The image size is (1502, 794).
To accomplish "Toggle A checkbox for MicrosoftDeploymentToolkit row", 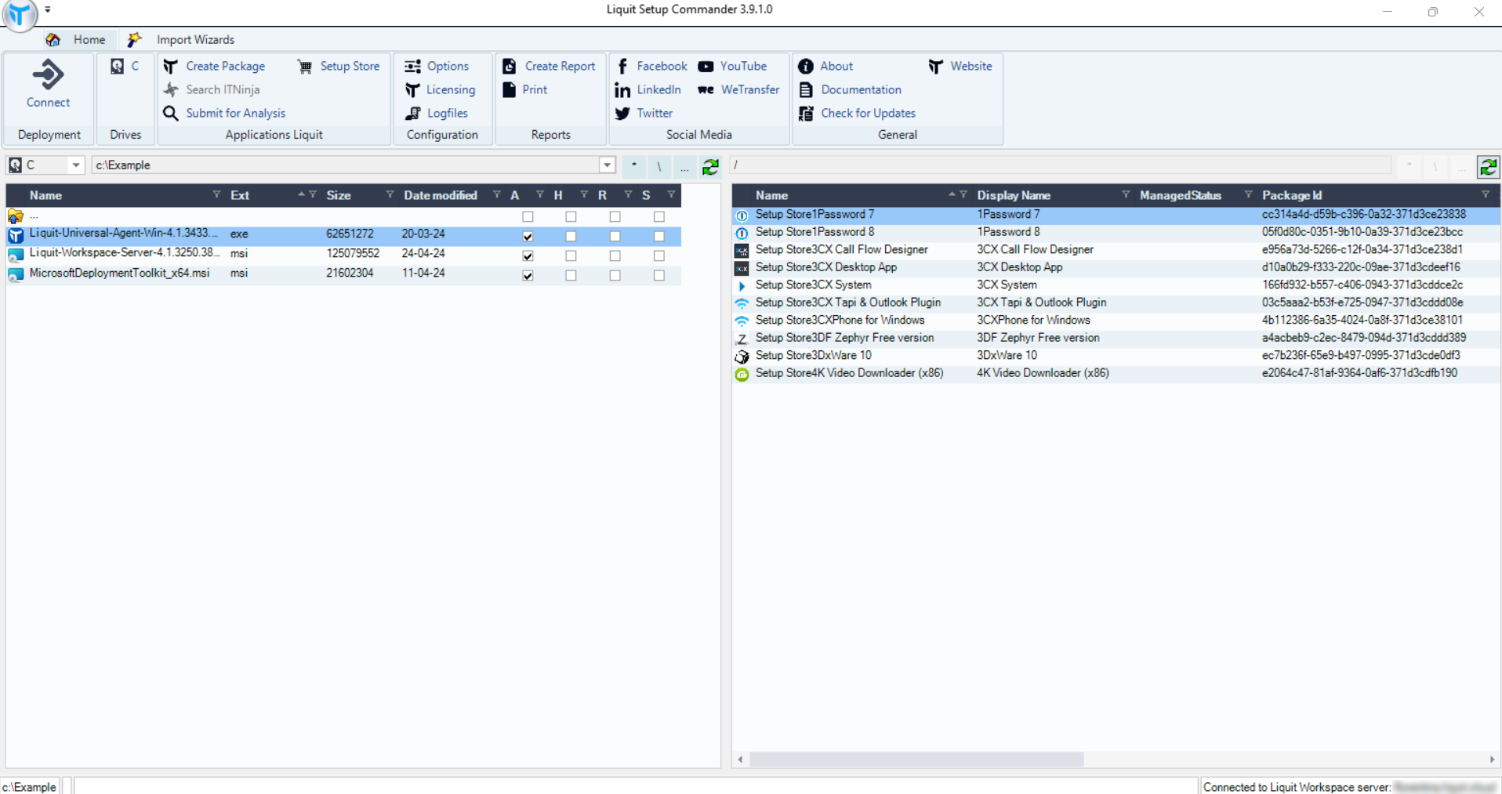I will click(528, 275).
